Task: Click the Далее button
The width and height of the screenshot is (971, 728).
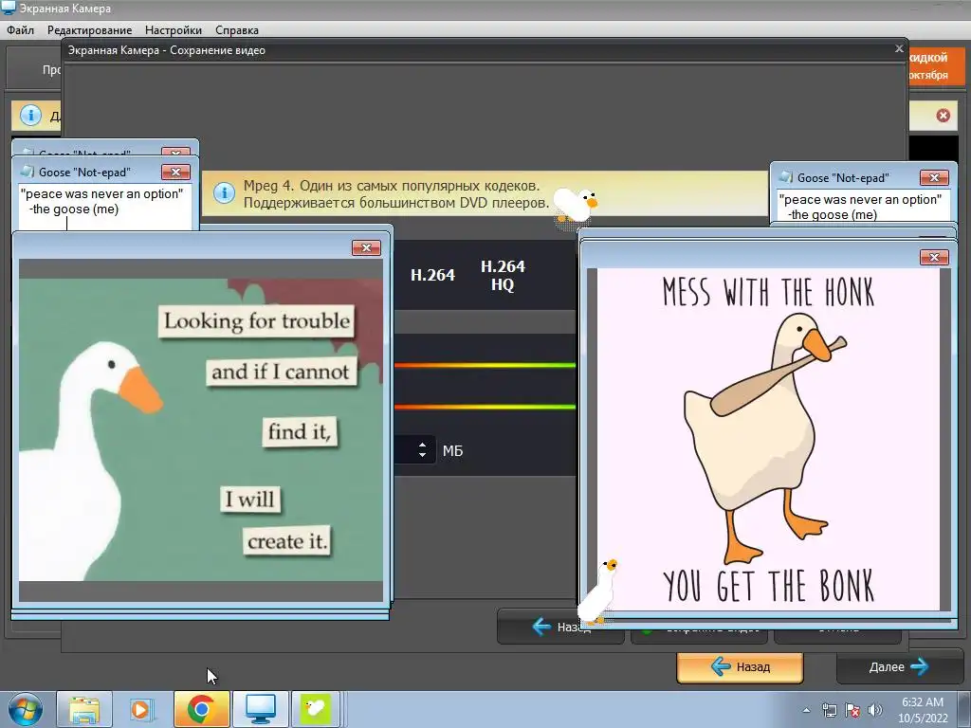Action: (x=899, y=666)
